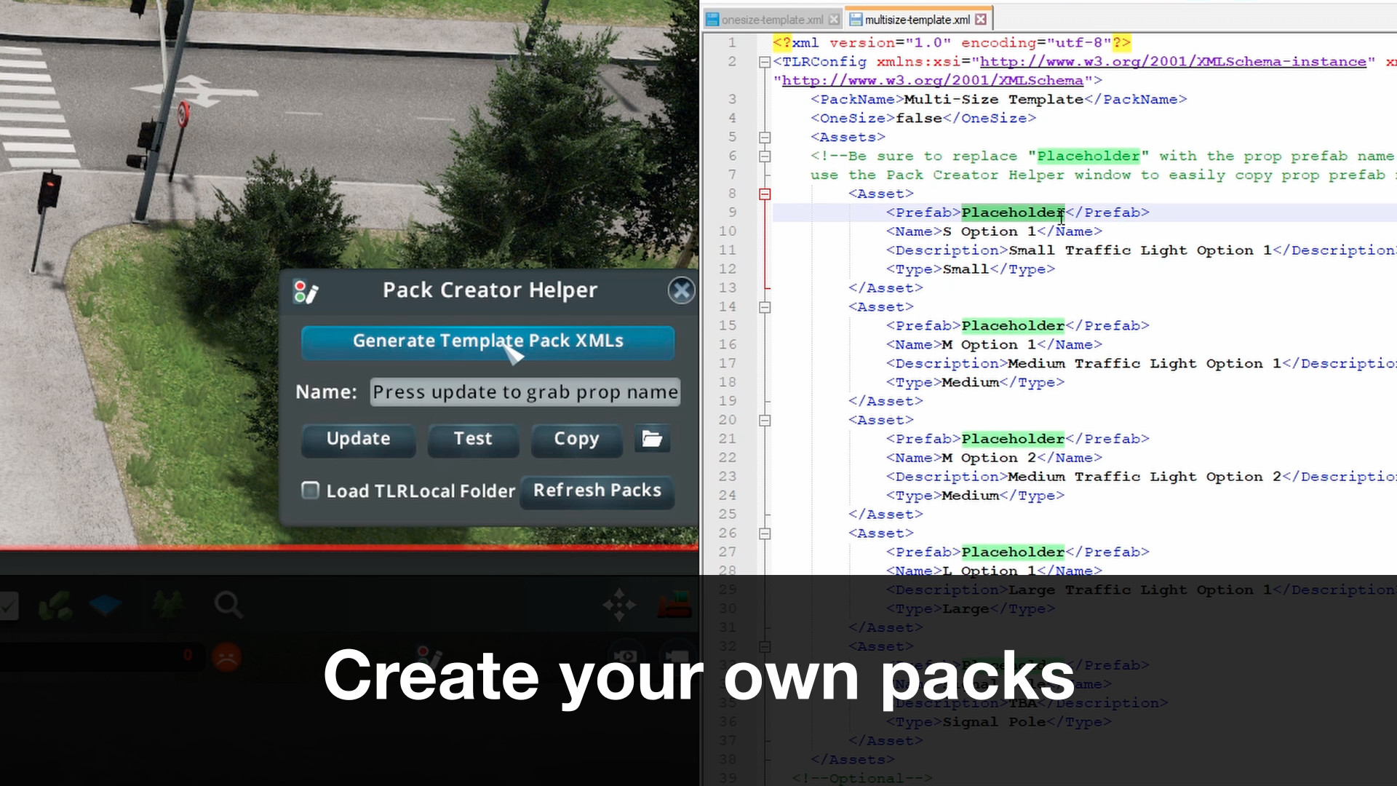The image size is (1397, 786).
Task: Select the rocks tool icon in game toolbar
Action: click(55, 606)
